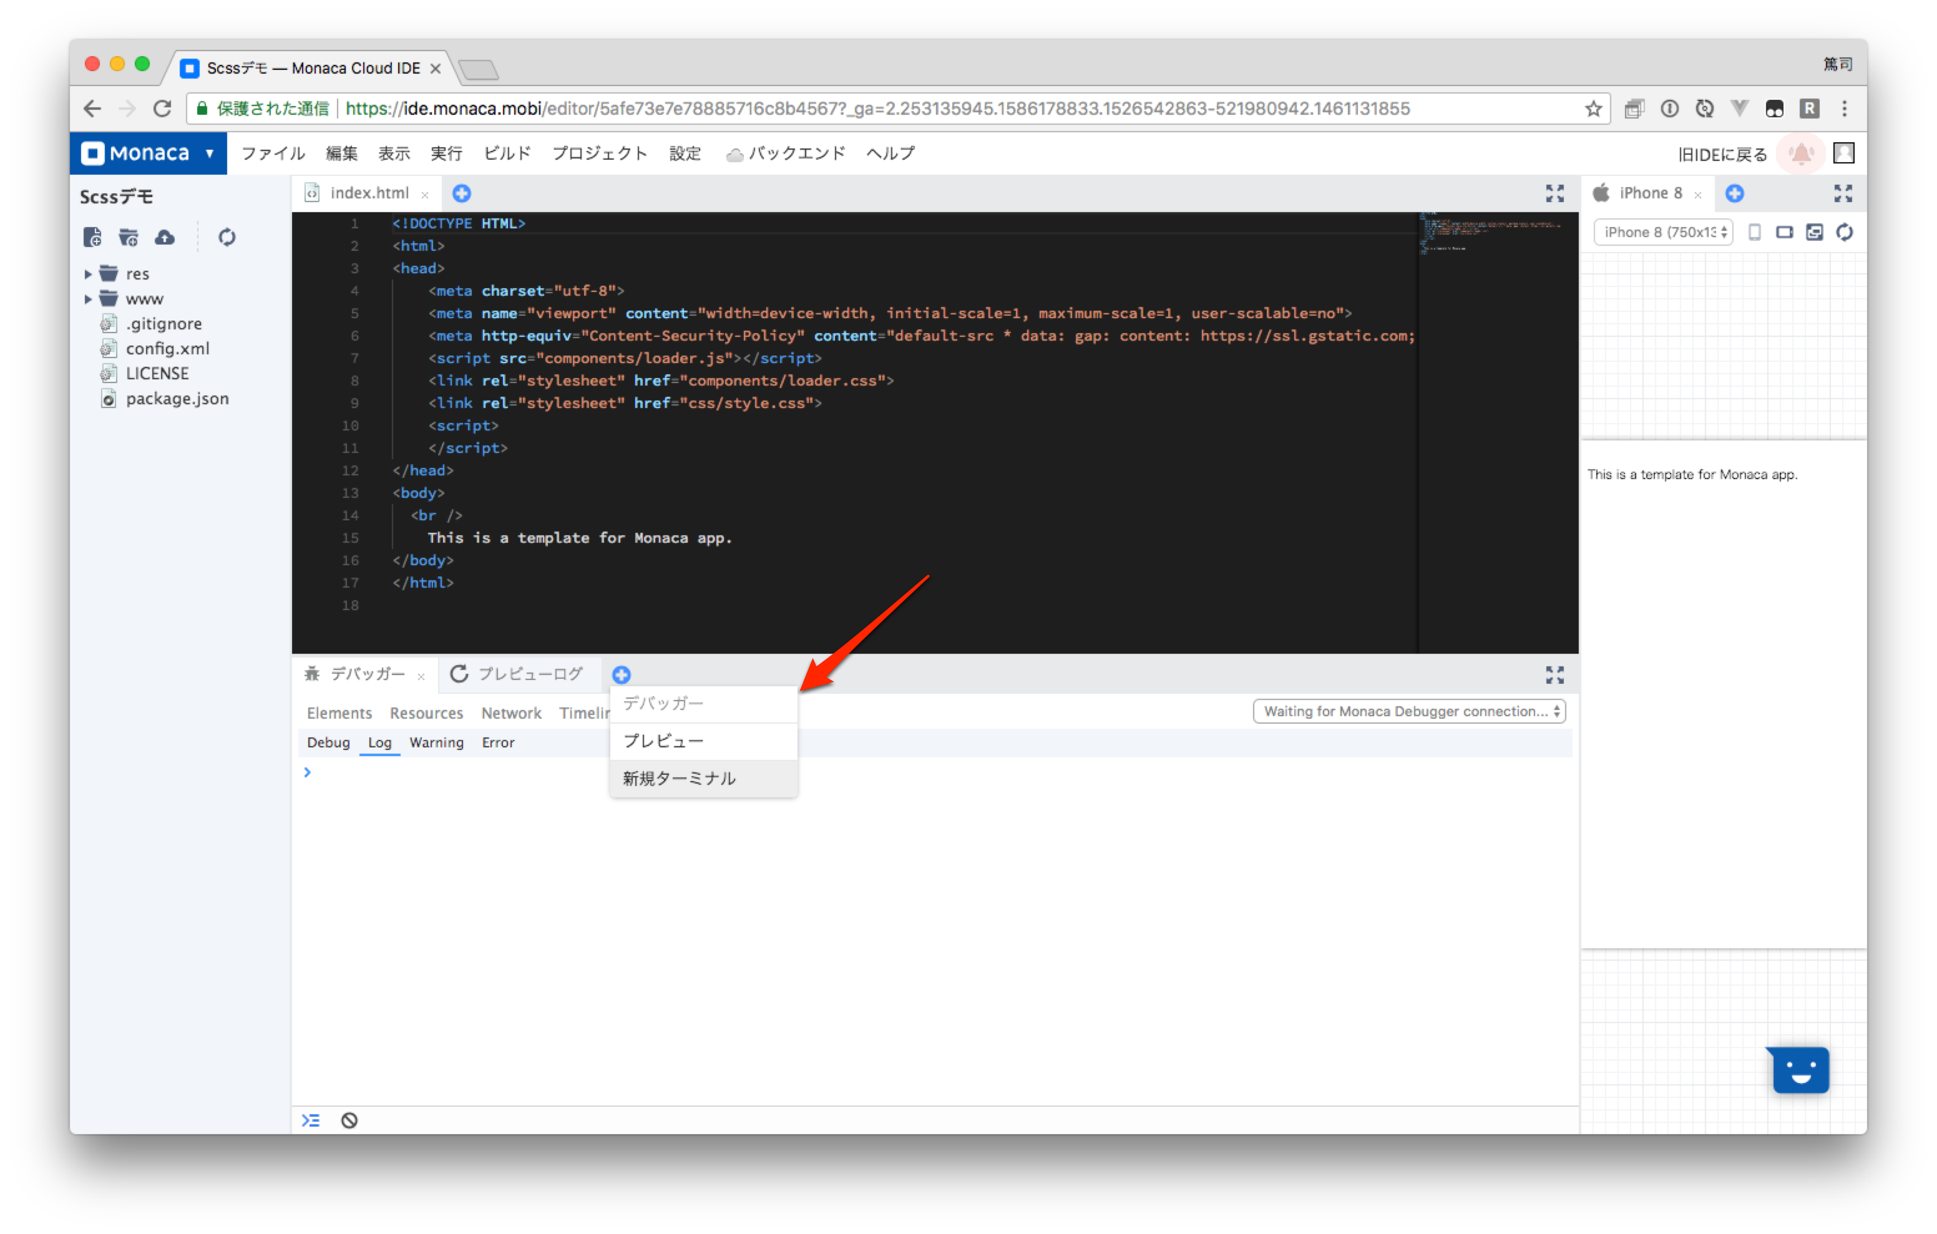Go back in the browser

pyautogui.click(x=92, y=109)
